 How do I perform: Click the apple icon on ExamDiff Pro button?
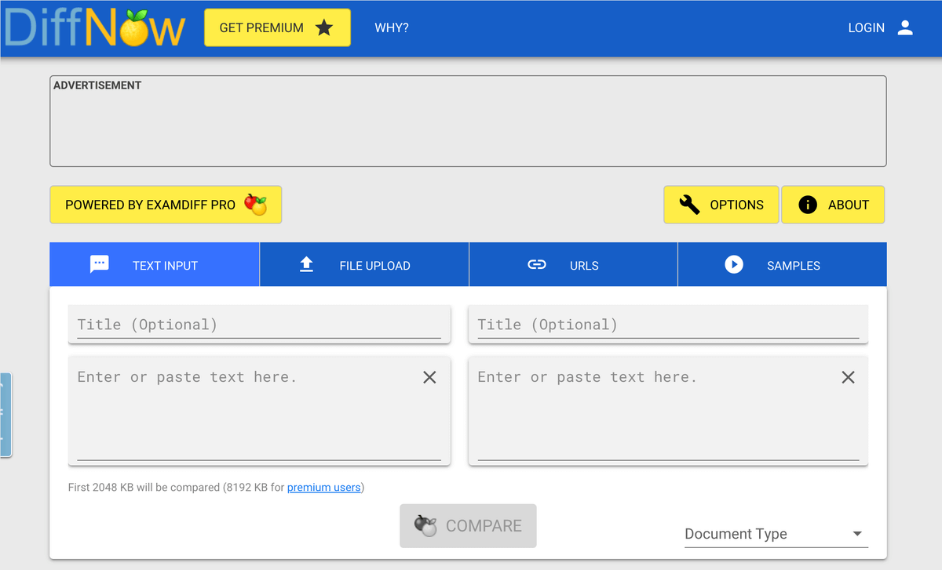click(x=255, y=205)
